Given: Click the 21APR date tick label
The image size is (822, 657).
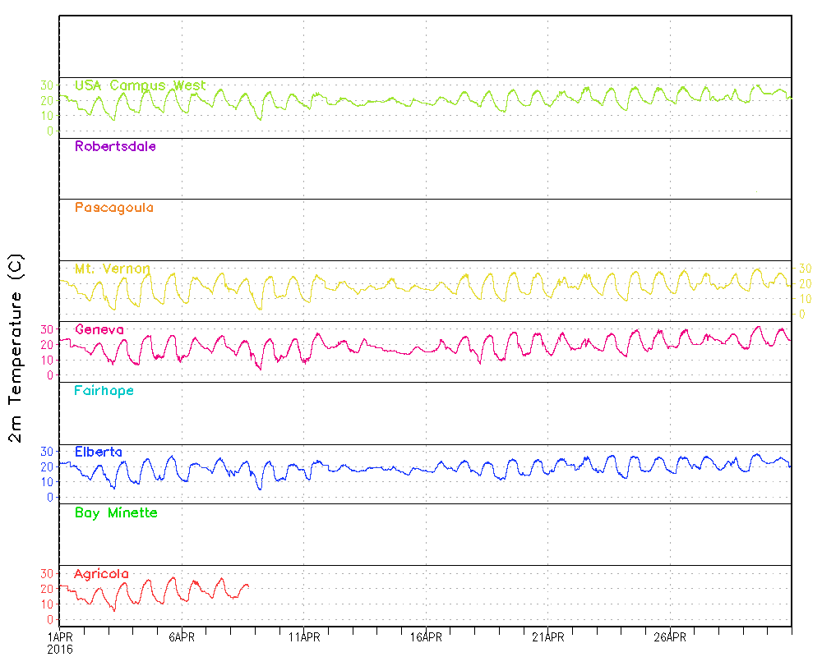Looking at the screenshot, I should click(547, 637).
